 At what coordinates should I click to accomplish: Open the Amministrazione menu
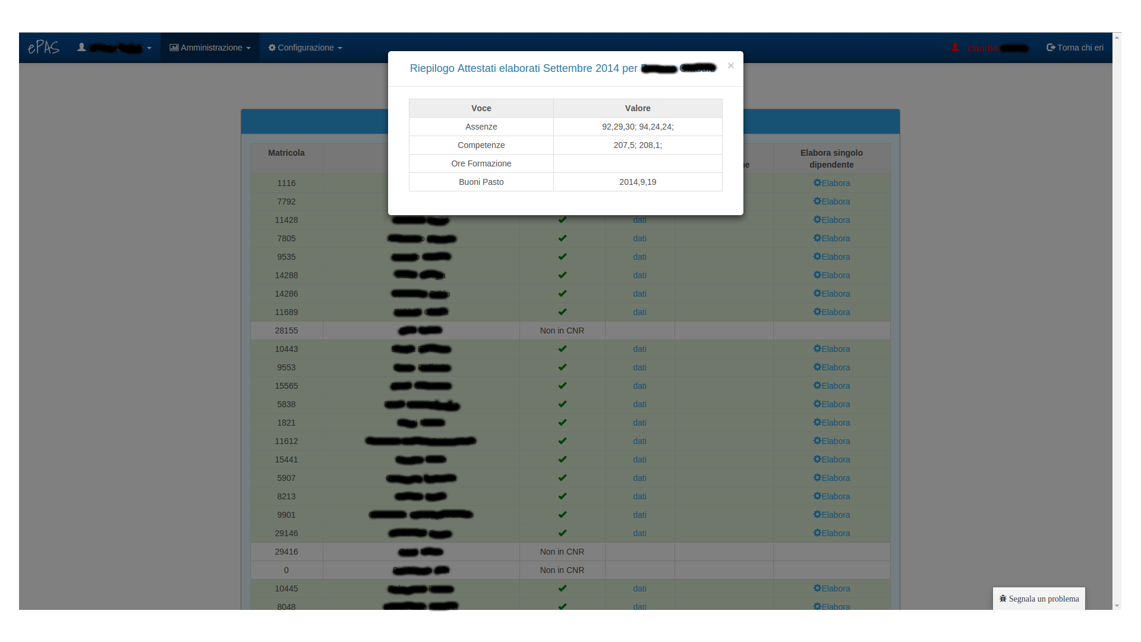click(210, 48)
